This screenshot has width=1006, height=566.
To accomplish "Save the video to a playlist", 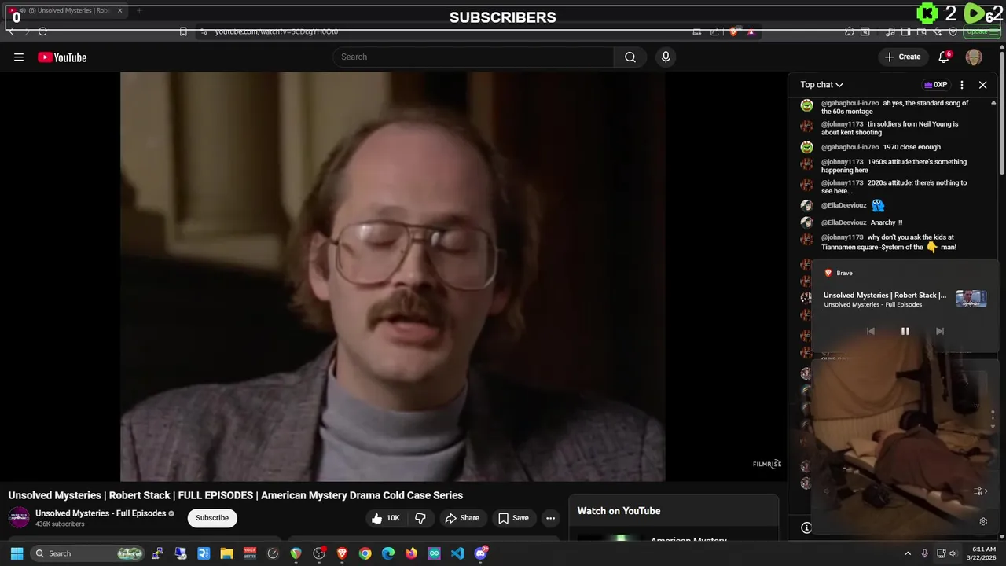I will point(513,518).
